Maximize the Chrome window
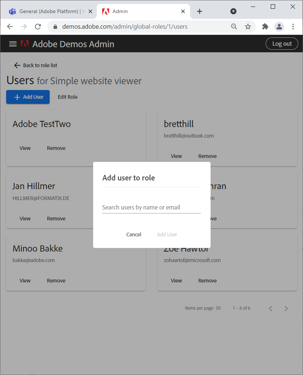 click(273, 7)
